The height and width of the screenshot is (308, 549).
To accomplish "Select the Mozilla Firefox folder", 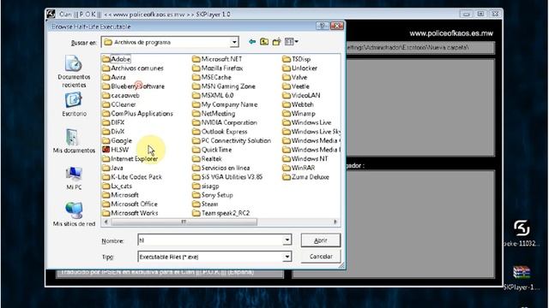I will coord(217,68).
